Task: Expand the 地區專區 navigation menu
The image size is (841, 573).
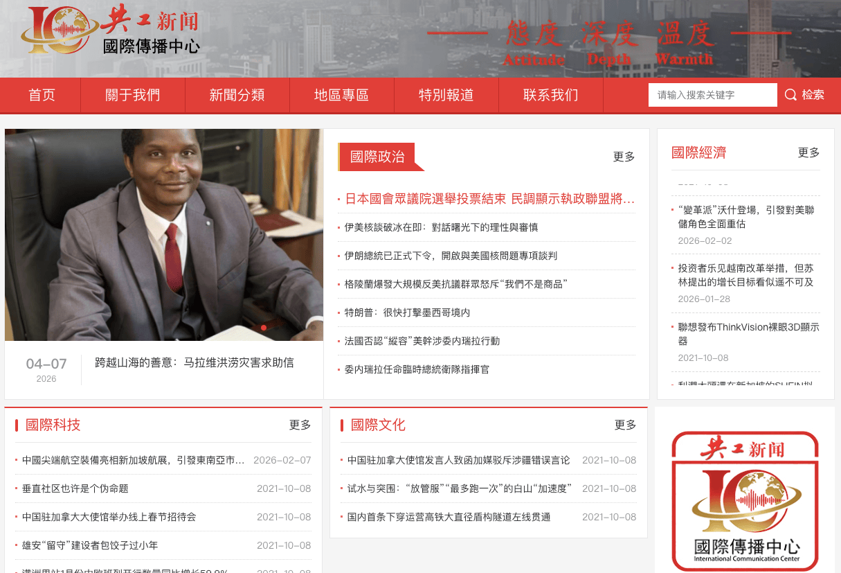Action: (341, 95)
